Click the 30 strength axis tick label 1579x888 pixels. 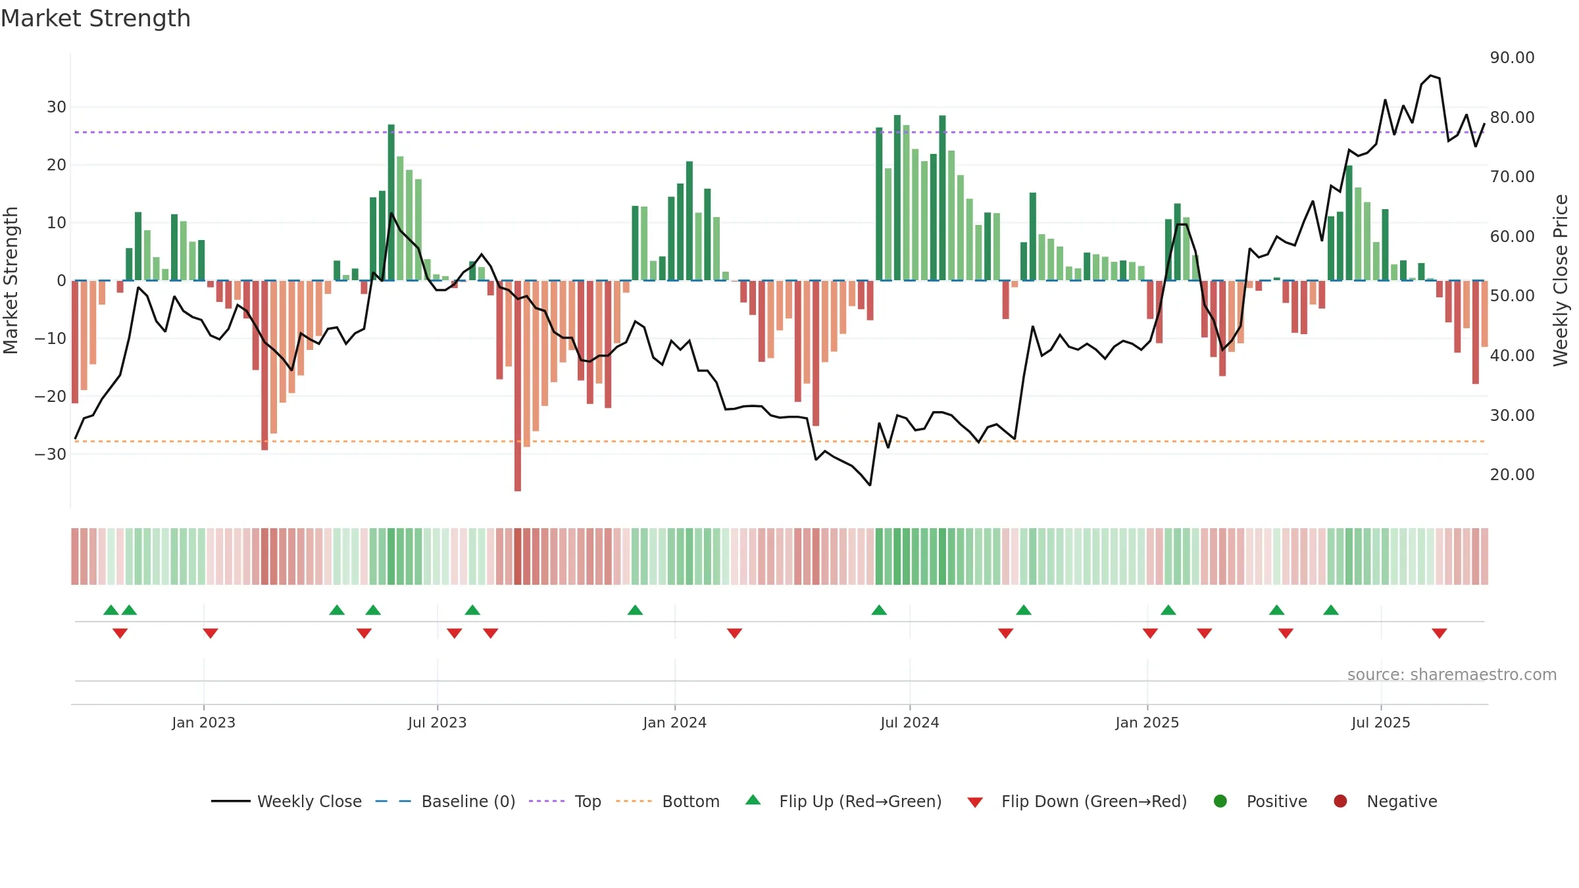[x=57, y=107]
